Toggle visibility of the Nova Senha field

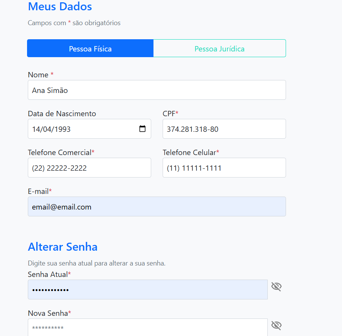coord(276,325)
